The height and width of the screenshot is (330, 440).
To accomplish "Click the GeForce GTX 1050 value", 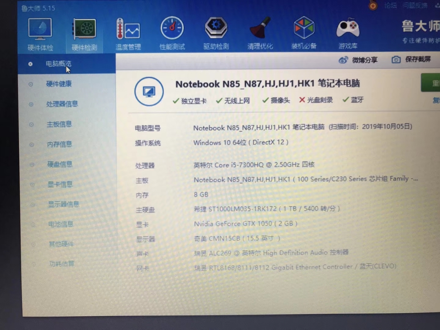I will pos(245,223).
